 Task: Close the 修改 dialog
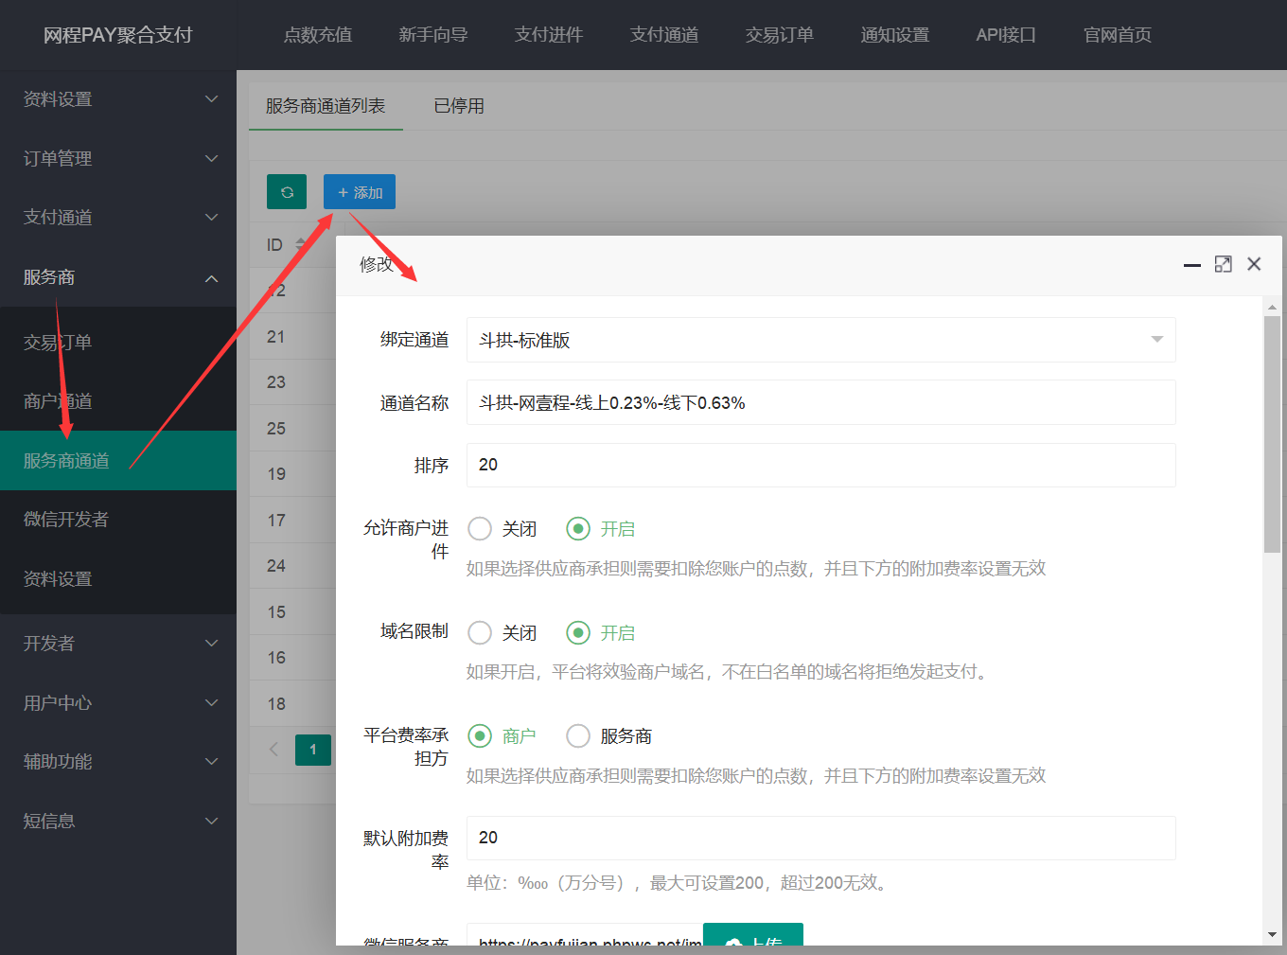coord(1254,264)
